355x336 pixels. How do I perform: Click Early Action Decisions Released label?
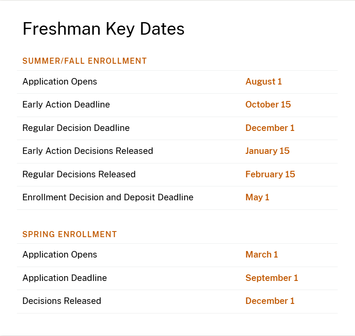(x=88, y=151)
